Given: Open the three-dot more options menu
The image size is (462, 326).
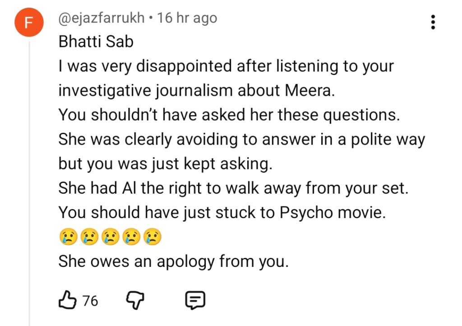Looking at the screenshot, I should point(433,22).
